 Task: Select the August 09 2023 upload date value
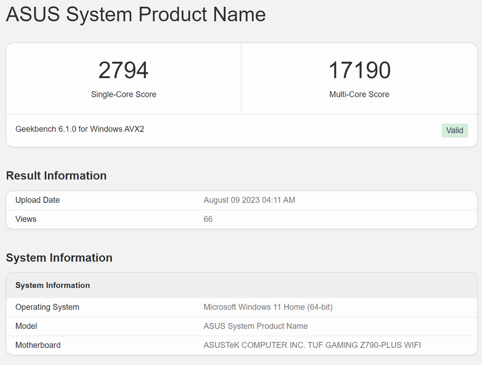(x=250, y=200)
